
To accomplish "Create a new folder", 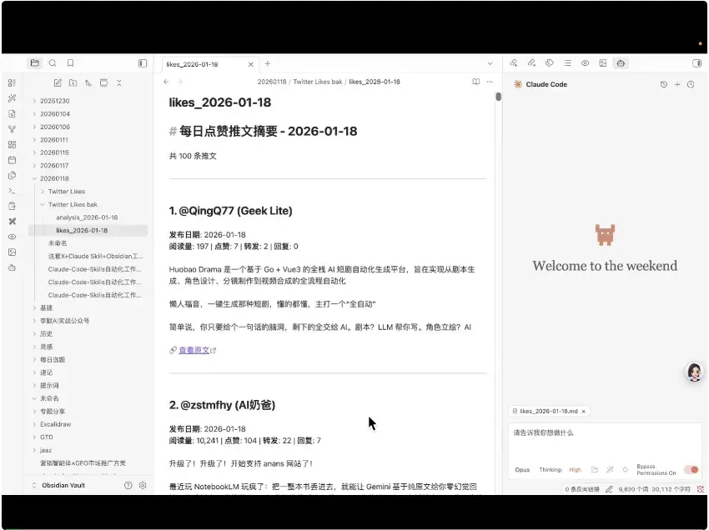I will [73, 82].
